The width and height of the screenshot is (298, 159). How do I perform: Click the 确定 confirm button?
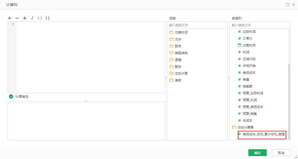257,153
